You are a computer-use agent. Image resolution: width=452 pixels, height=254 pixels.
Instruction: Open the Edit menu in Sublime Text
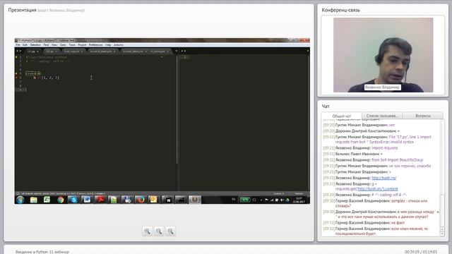tap(25, 45)
